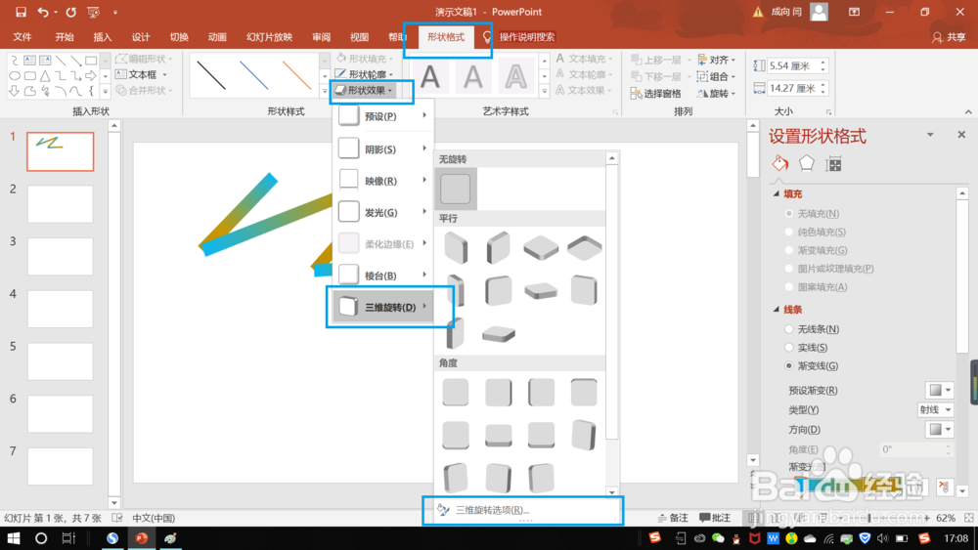978x550 pixels.
Task: Select the Gradient fill 渐变填充 radio option
Action: tap(789, 250)
